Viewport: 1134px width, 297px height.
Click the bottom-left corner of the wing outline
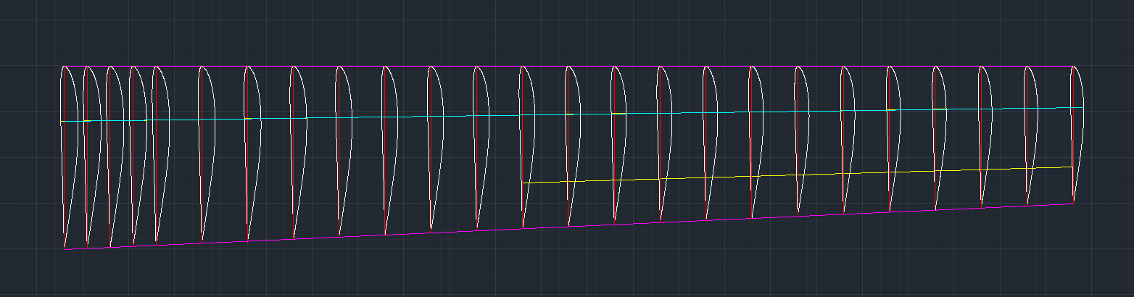[65, 249]
